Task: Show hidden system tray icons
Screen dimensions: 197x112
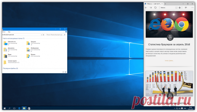Action: [x=175, y=108]
